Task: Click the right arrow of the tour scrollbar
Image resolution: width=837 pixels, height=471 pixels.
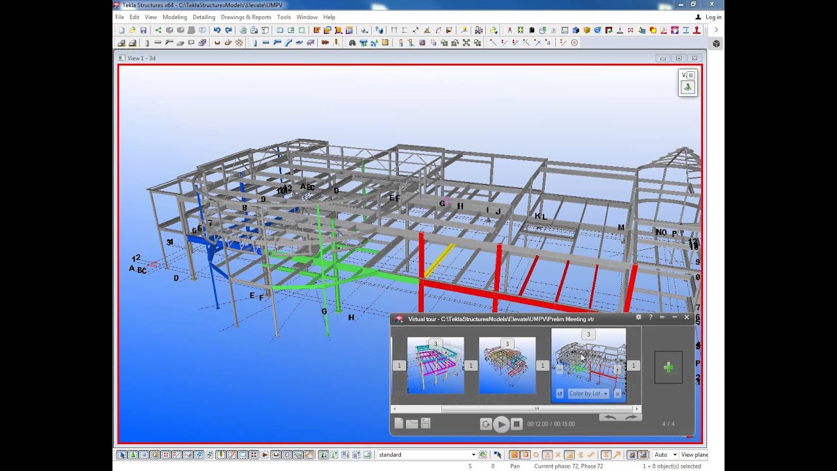Action: 638,409
